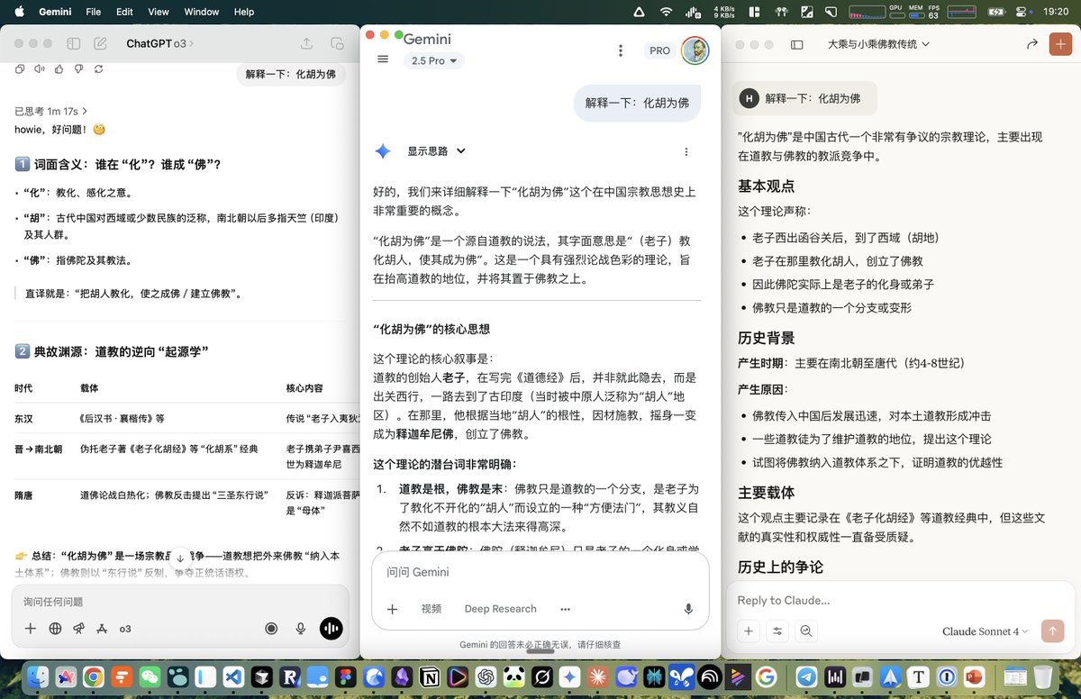The width and height of the screenshot is (1081, 699).
Task: Regenerate the ChatGPT response
Action: tap(98, 68)
